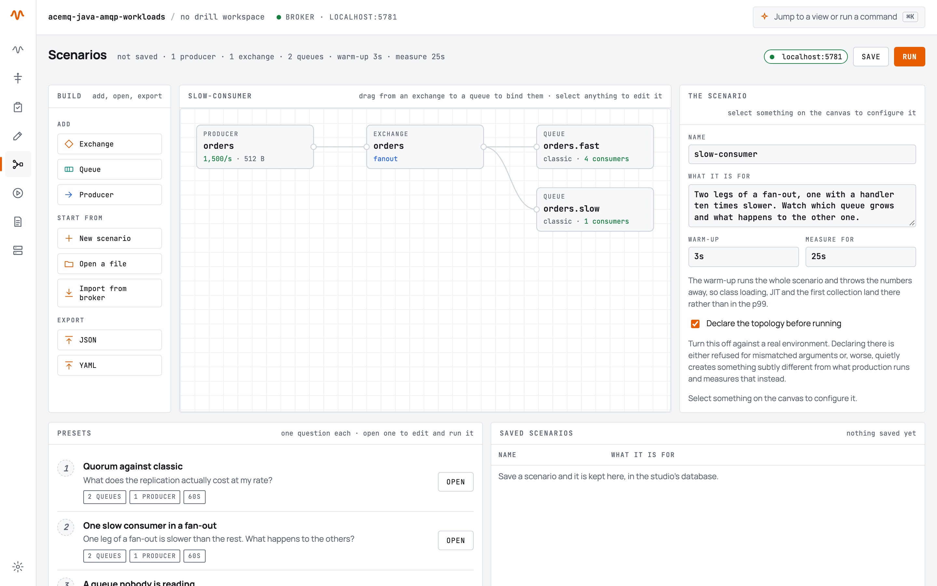The image size is (937, 586).
Task: Add a Producer to the canvas
Action: [x=110, y=195]
